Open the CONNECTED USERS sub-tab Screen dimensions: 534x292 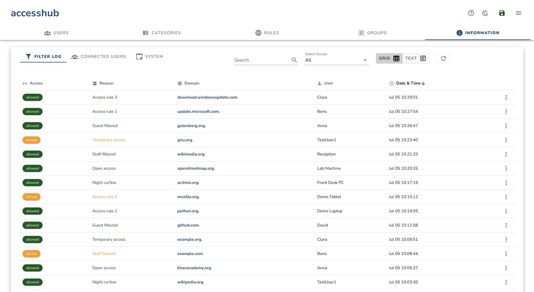pos(98,57)
